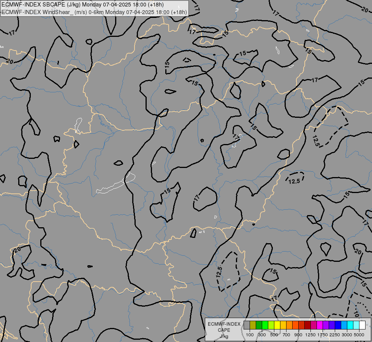Click the legend tick label 300
This screenshot has height=342, width=372.
[262, 335]
